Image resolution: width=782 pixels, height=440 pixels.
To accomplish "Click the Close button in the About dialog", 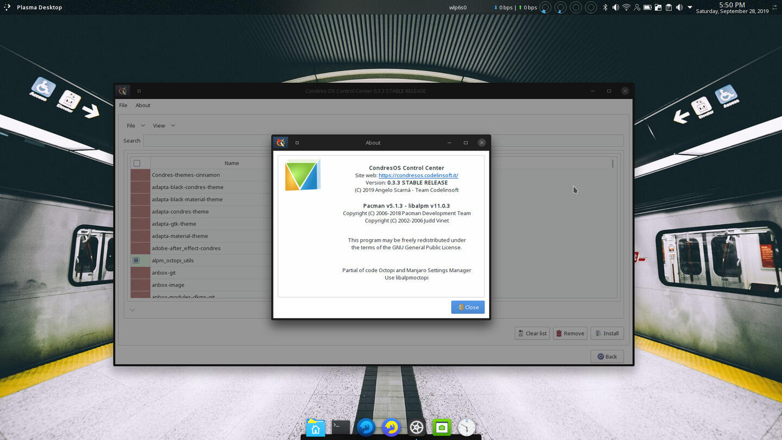I will 468,307.
